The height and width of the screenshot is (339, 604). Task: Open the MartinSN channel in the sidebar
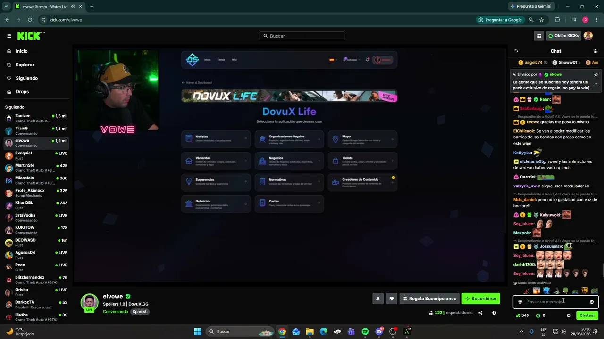pyautogui.click(x=36, y=168)
